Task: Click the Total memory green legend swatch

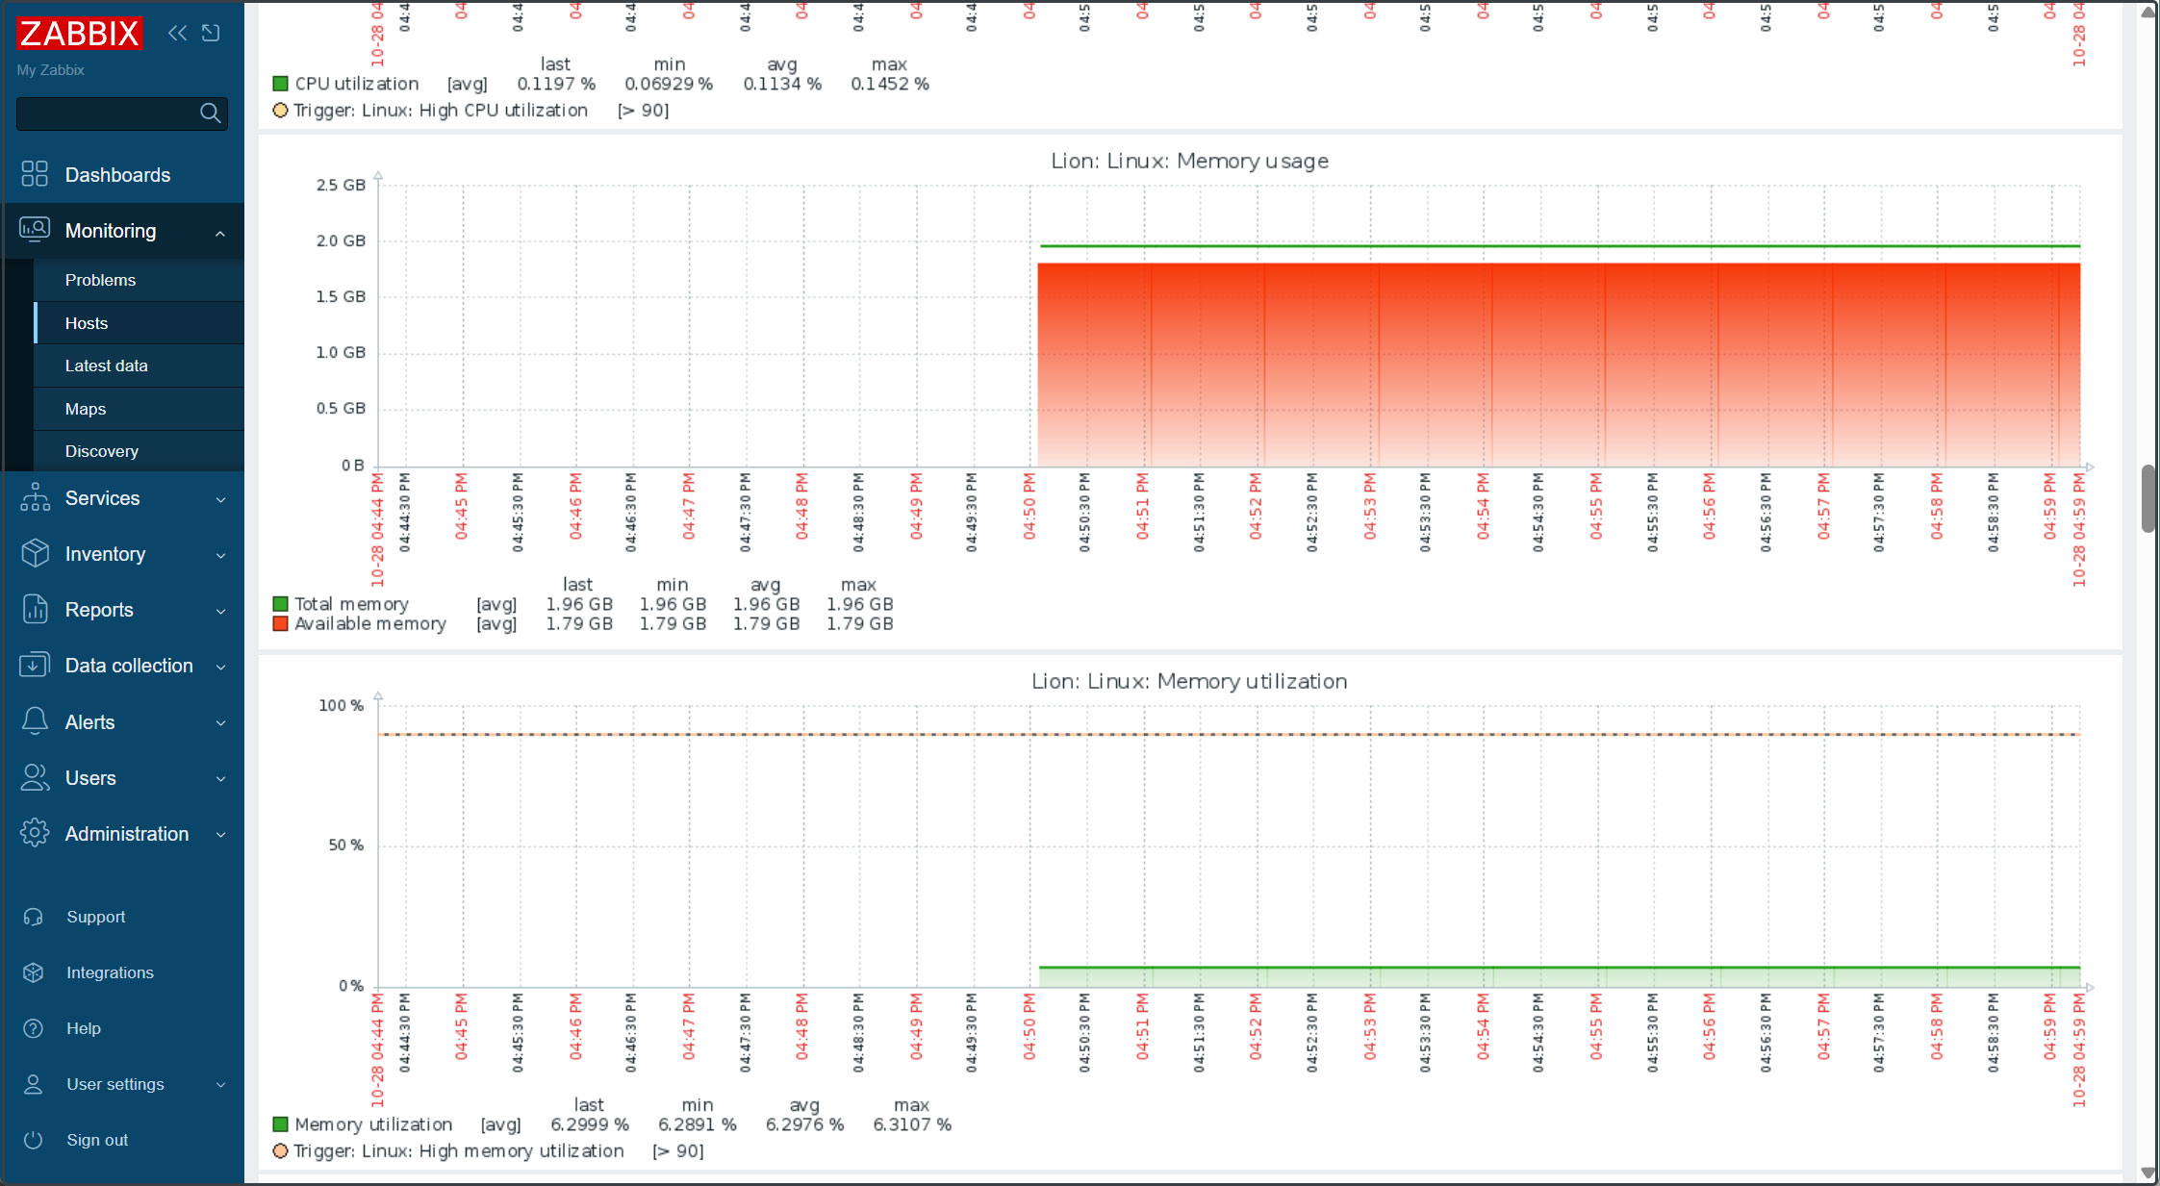Action: [x=281, y=604]
